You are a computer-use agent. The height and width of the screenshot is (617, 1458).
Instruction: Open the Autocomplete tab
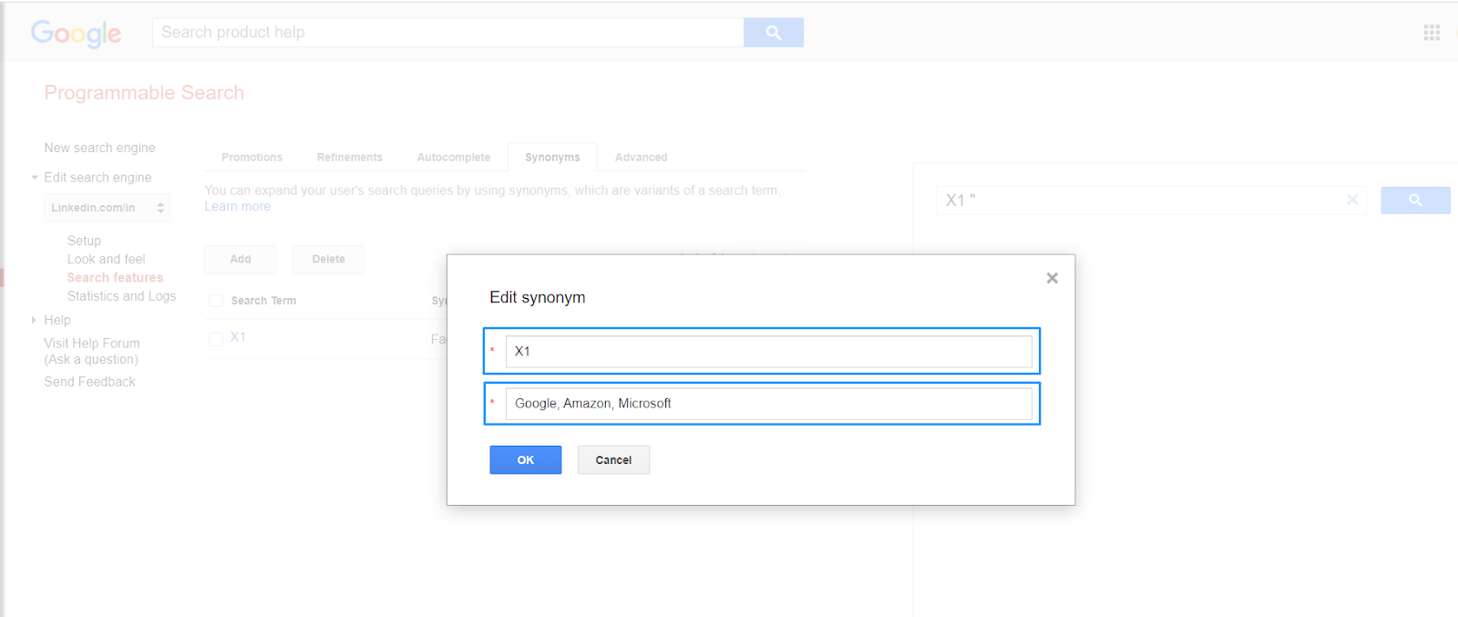[453, 158]
